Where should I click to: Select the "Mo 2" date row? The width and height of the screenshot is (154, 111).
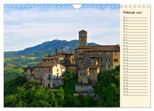click(135, 20)
